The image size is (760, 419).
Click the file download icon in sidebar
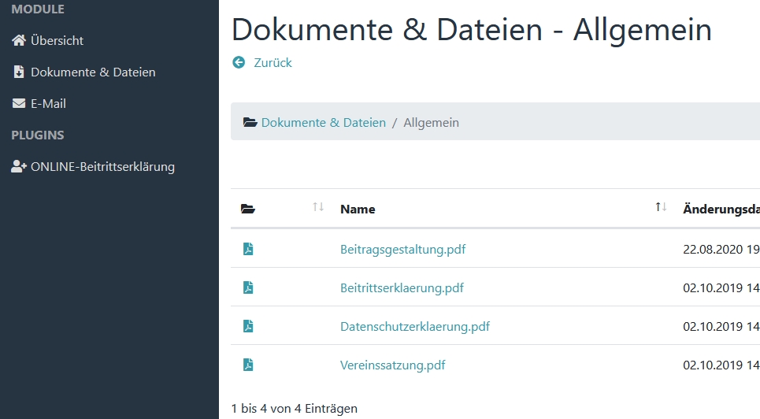point(19,72)
